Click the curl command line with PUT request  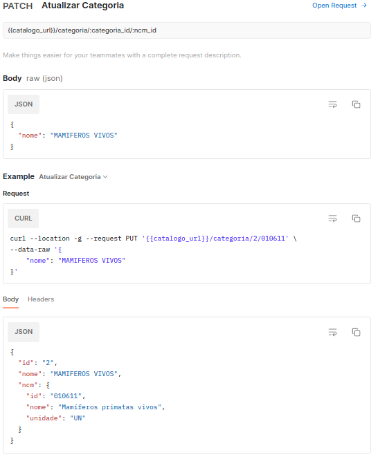[x=153, y=239]
